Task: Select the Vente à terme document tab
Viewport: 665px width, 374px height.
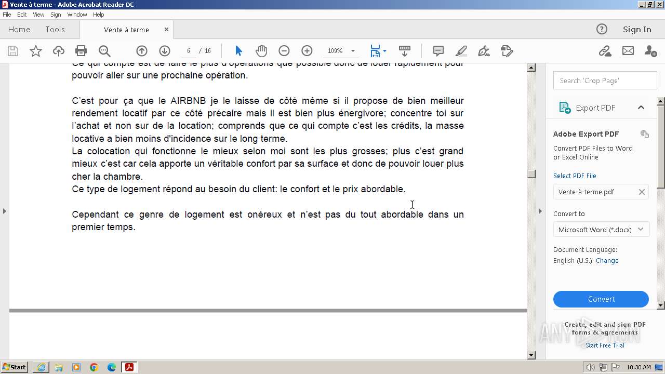Action: point(126,30)
